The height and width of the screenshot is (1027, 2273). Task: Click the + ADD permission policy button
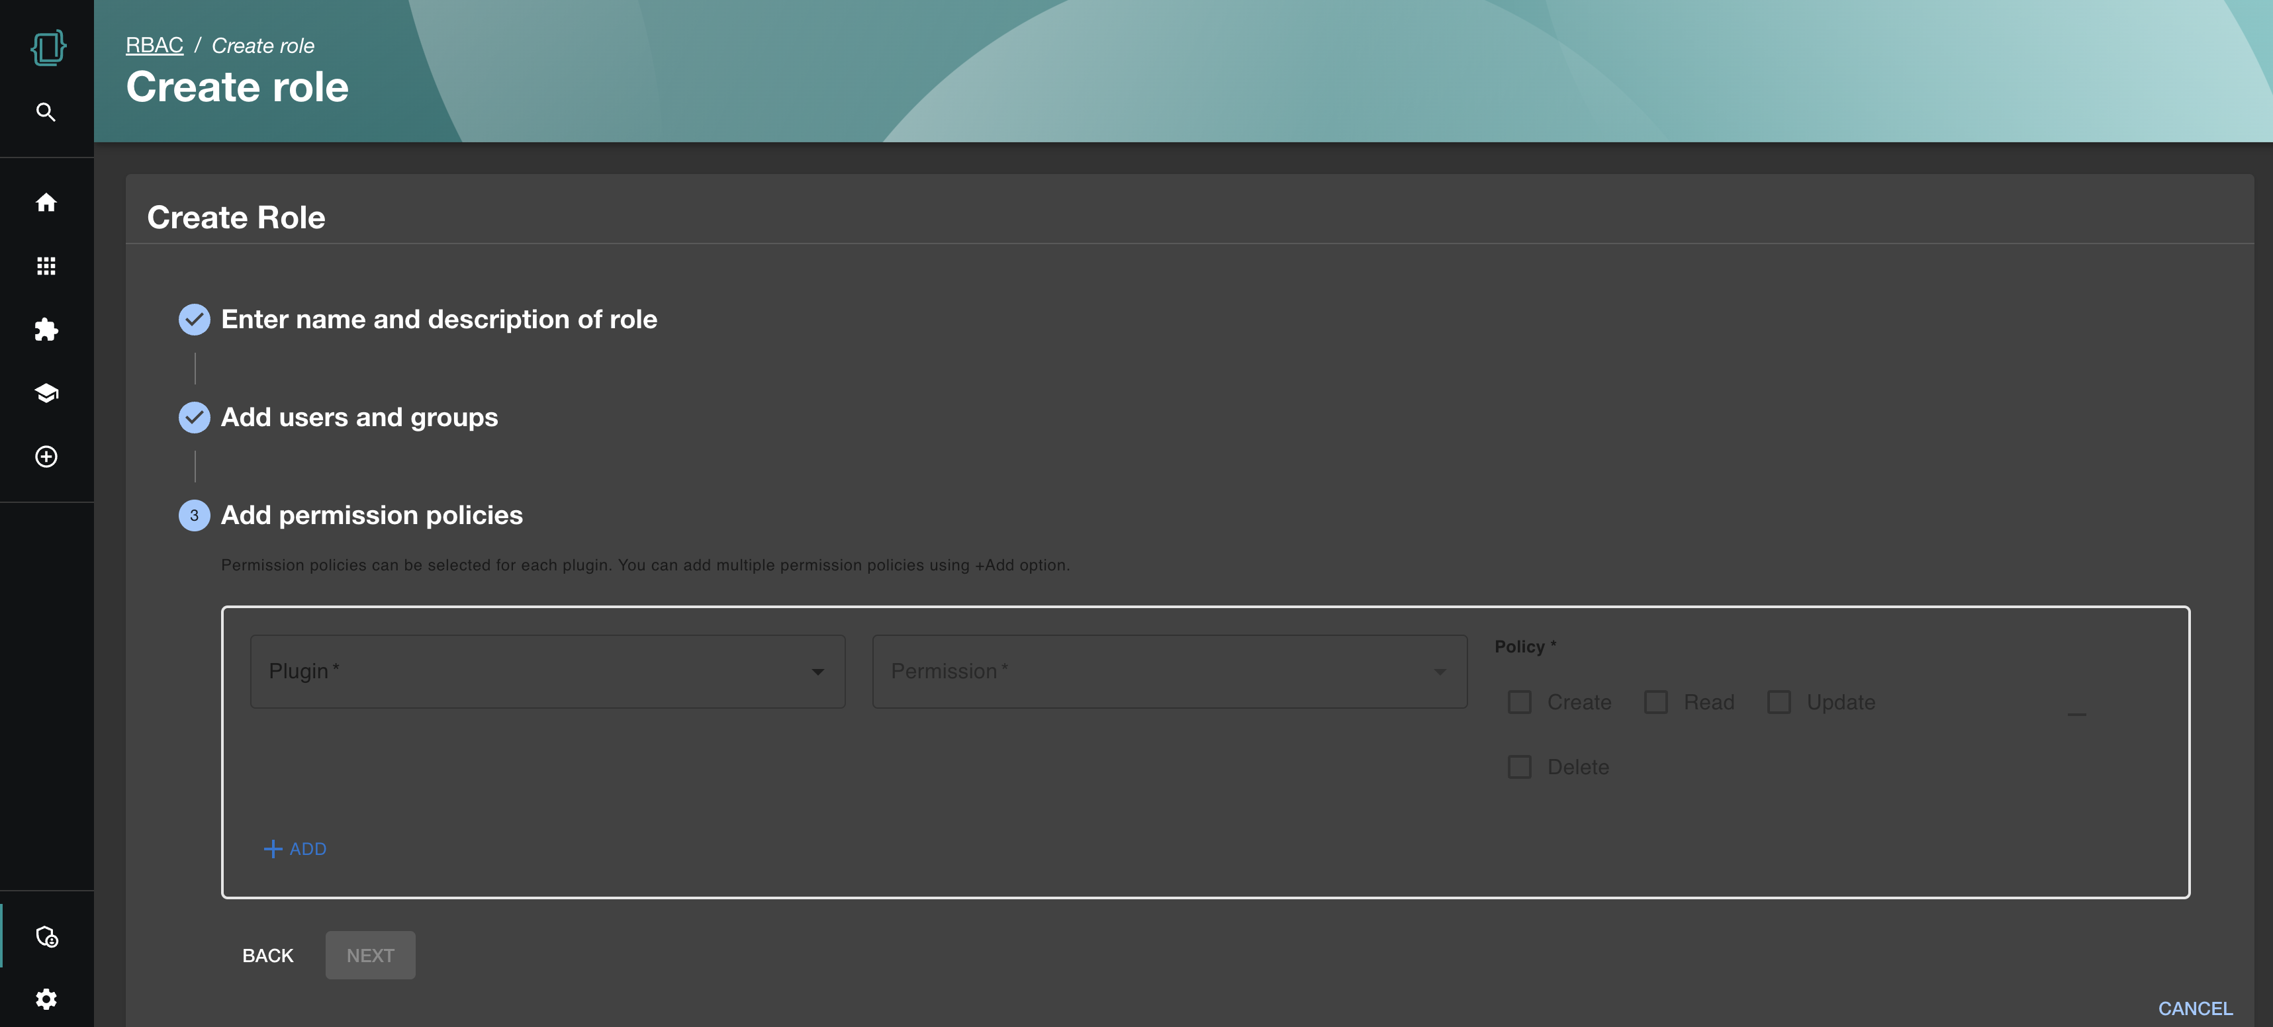296,849
